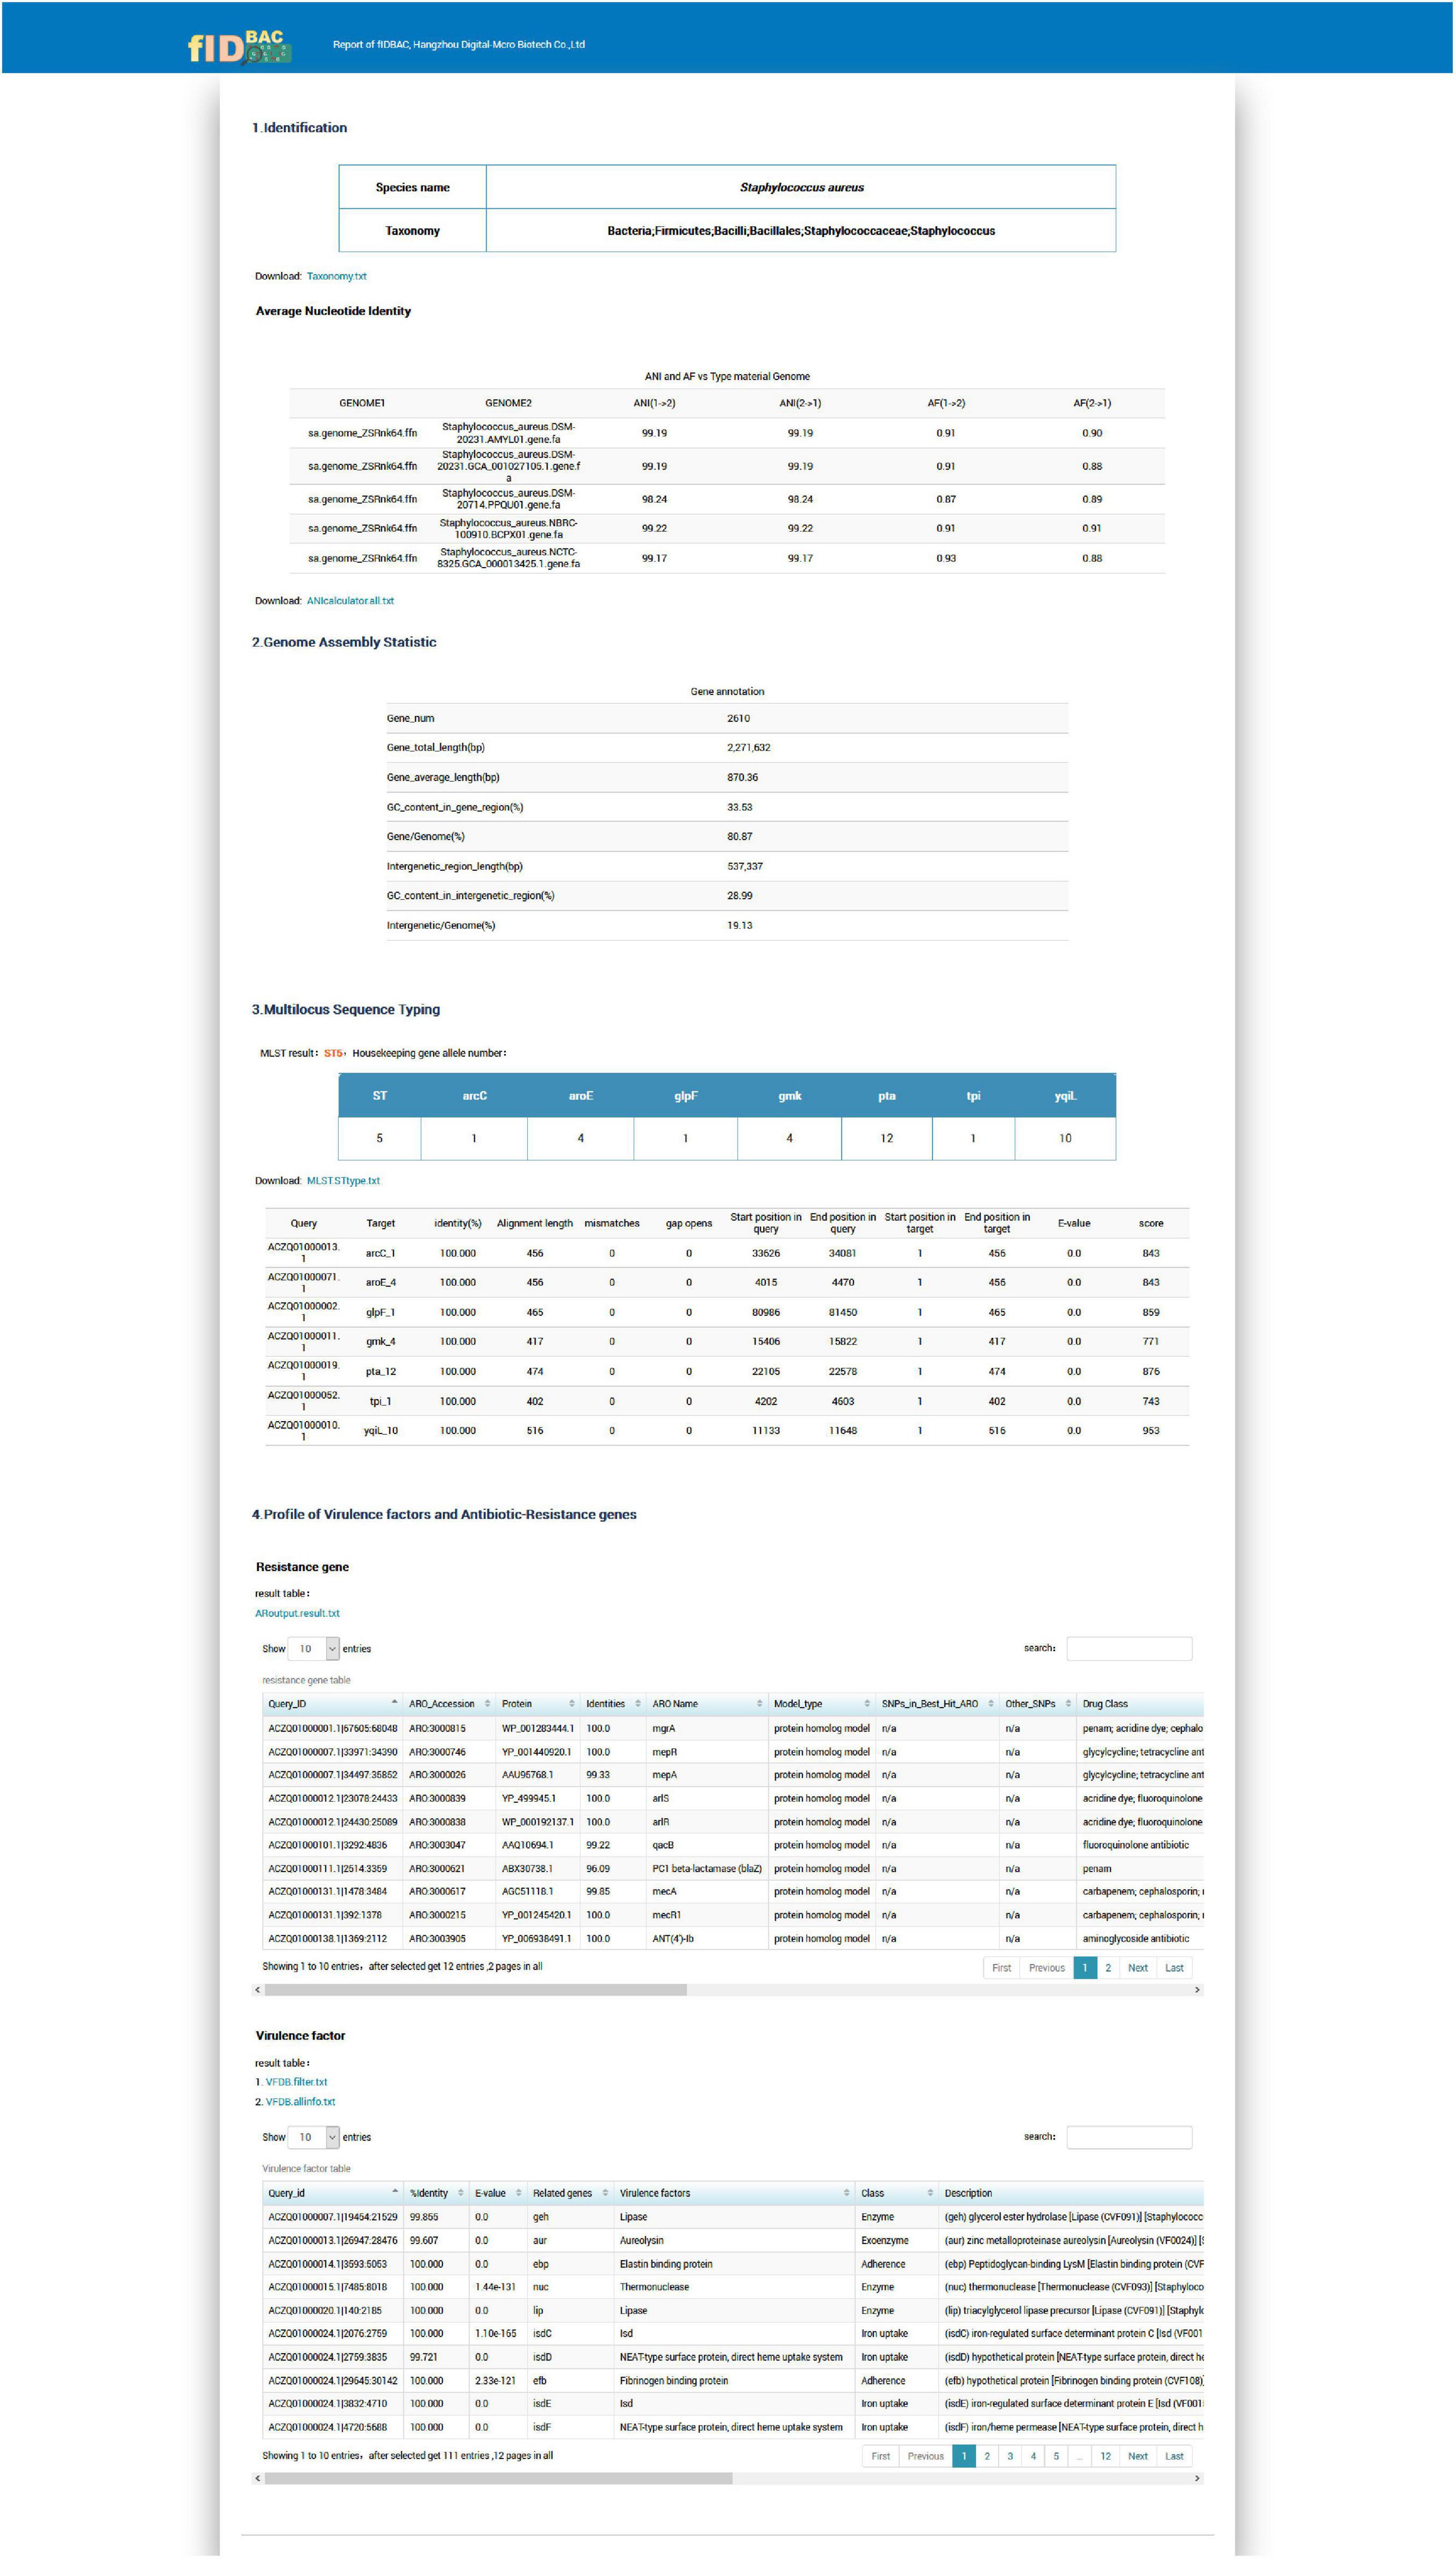Select the mecA ARO Name cell

(x=707, y=1892)
